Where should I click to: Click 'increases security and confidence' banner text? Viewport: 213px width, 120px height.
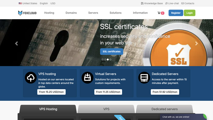tap(135, 36)
